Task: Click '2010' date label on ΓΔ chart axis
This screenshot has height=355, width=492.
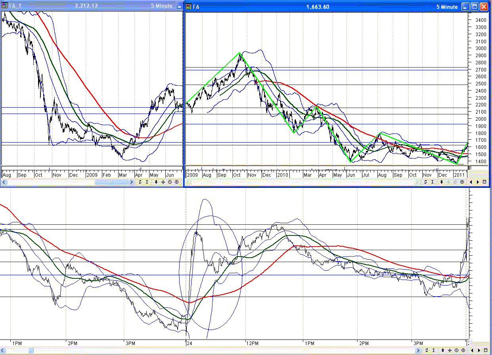Action: click(x=283, y=175)
